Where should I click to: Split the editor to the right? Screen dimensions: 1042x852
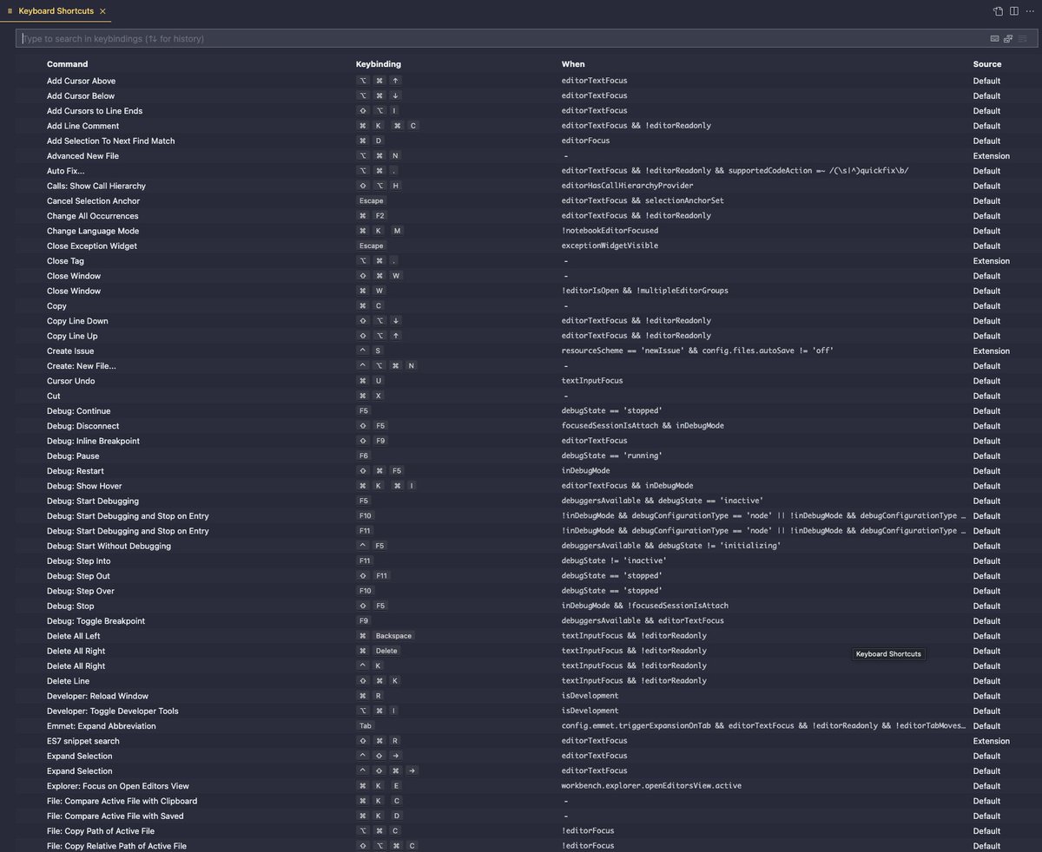[1014, 11]
